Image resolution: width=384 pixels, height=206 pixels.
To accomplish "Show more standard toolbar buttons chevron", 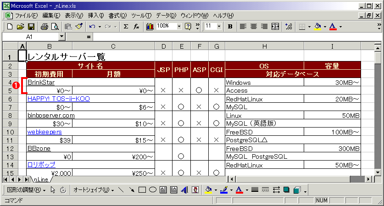I will [x=197, y=27].
